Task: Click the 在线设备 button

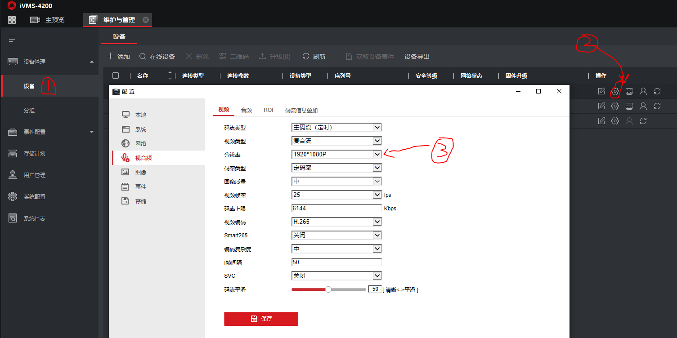Action: tap(157, 57)
